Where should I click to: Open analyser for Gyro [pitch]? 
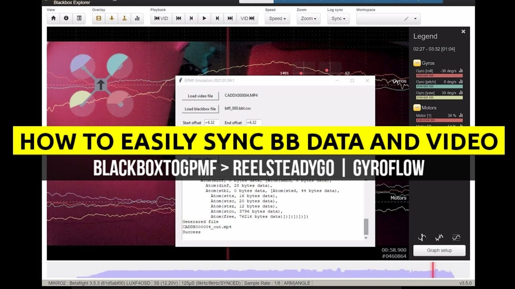click(x=461, y=81)
